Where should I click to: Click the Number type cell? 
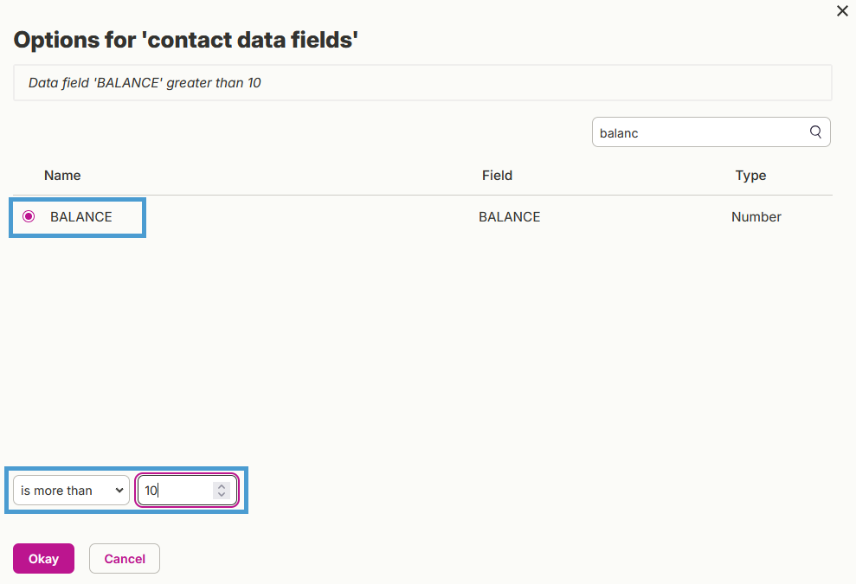pos(756,216)
